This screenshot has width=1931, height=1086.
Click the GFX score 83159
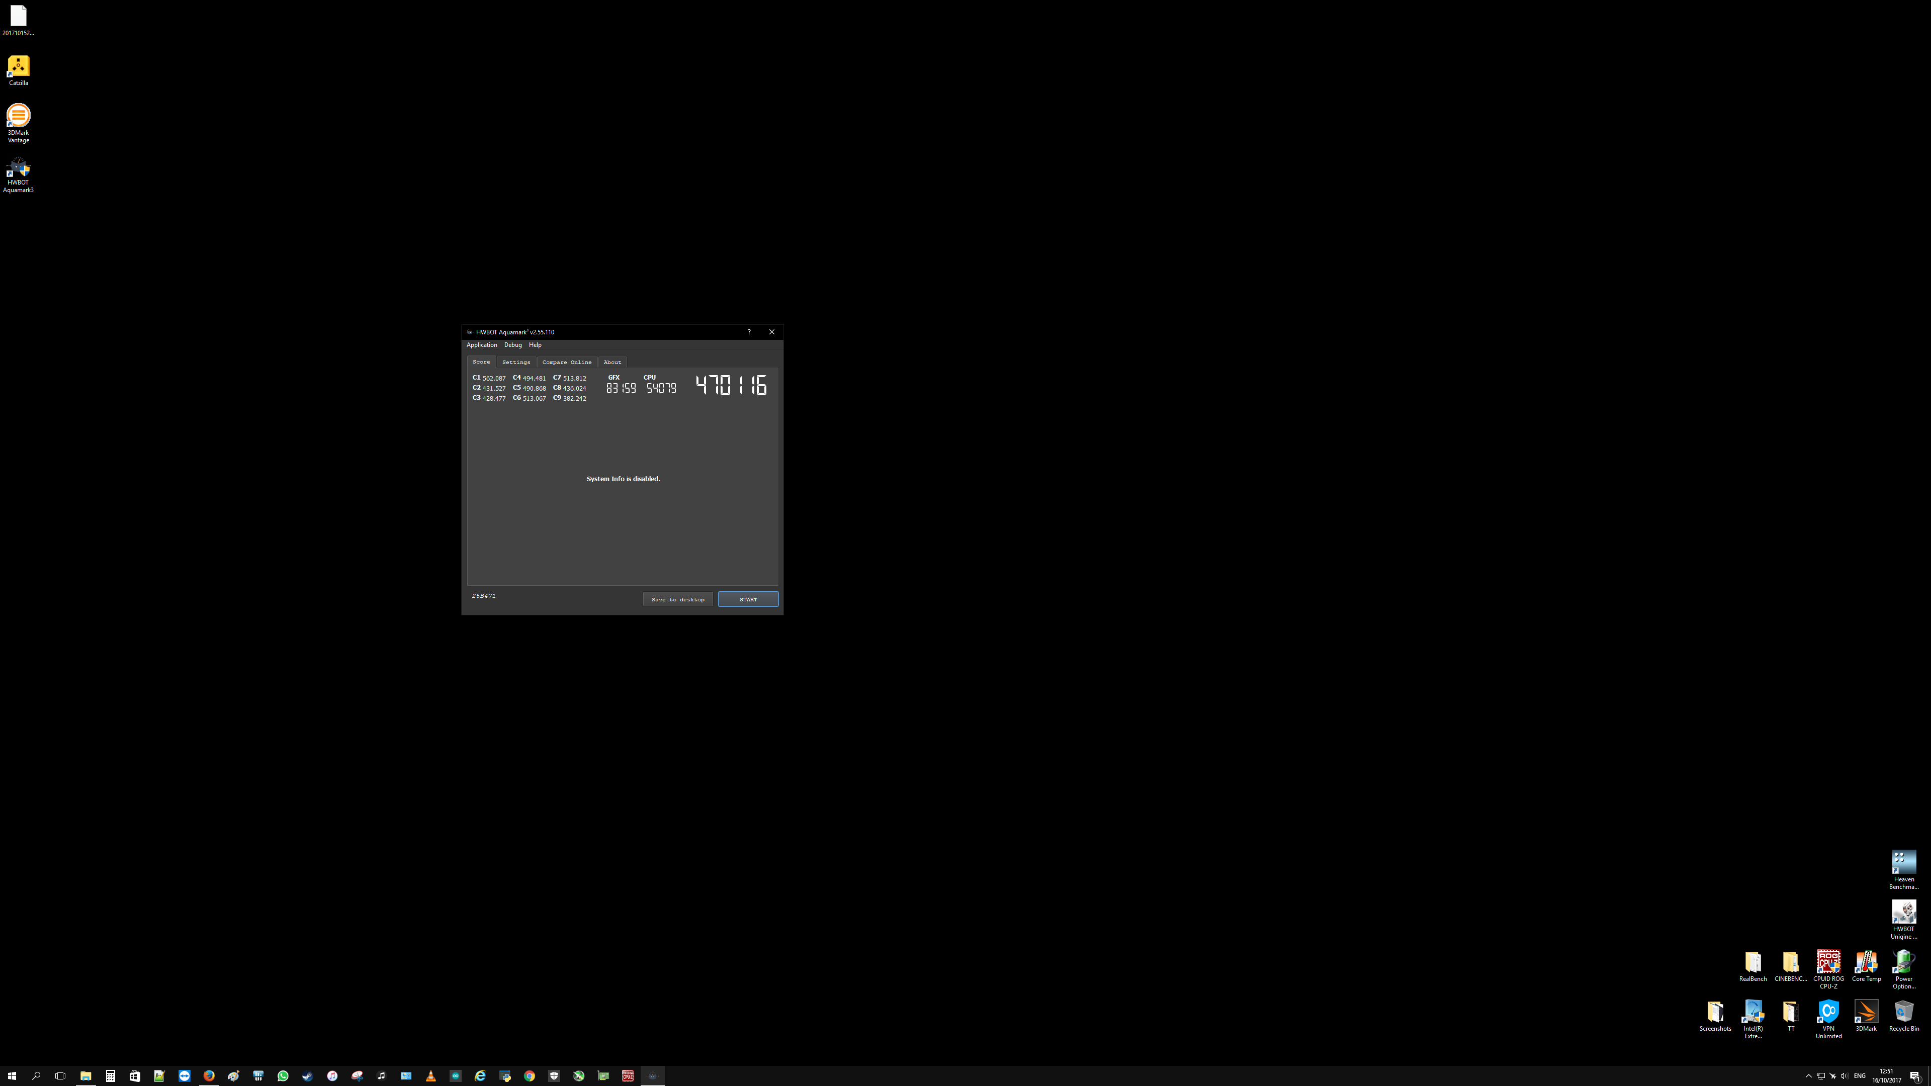[621, 388]
